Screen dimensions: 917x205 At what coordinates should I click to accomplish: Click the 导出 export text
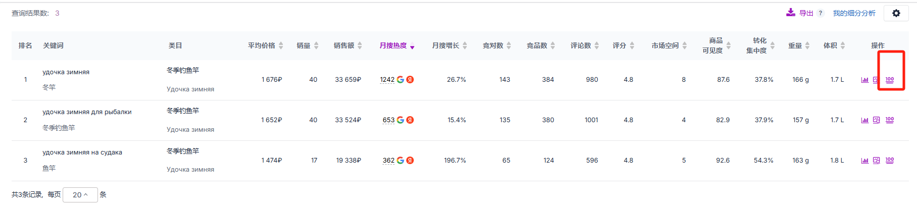click(x=806, y=13)
